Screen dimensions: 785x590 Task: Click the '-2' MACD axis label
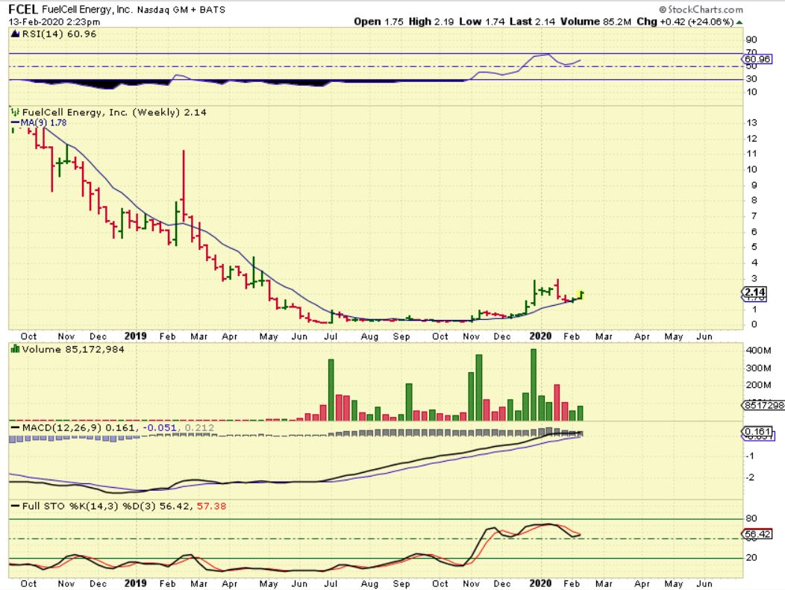(x=750, y=477)
